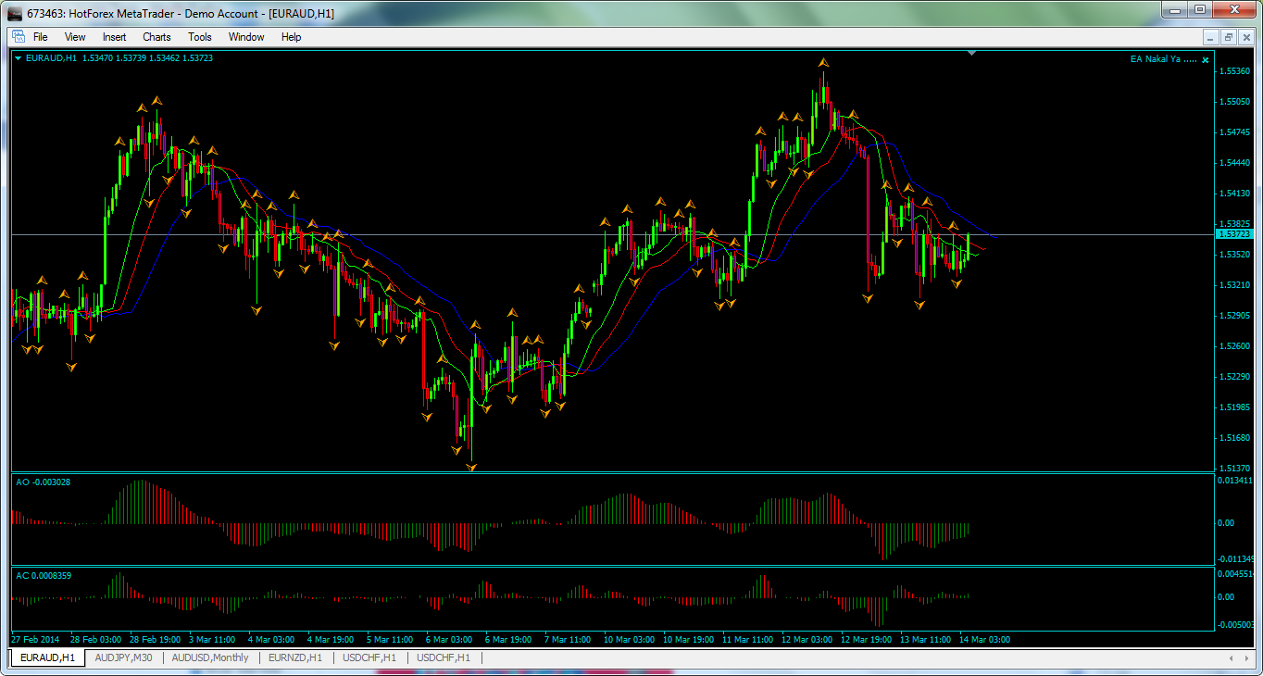Click the 6 Mar 03:00 time axis label
The image size is (1263, 676).
click(x=449, y=640)
